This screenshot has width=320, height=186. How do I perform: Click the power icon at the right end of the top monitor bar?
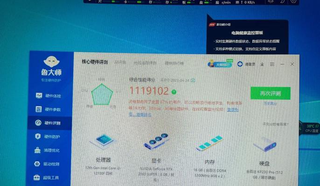point(293,1)
